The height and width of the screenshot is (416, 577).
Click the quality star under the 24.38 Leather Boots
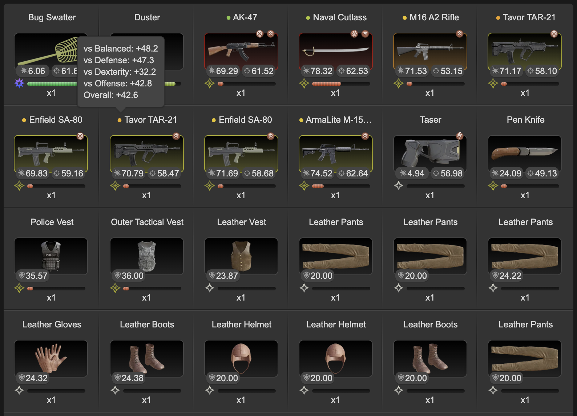(115, 391)
